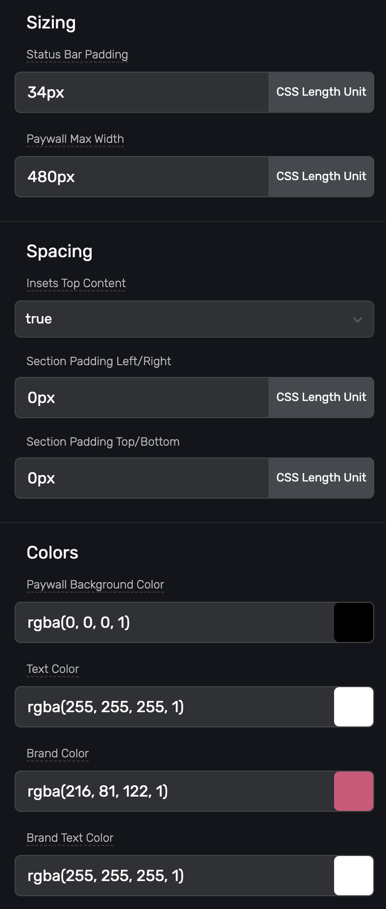This screenshot has width=386, height=909.
Task: Open the white Text Color swatch
Action: point(354,707)
